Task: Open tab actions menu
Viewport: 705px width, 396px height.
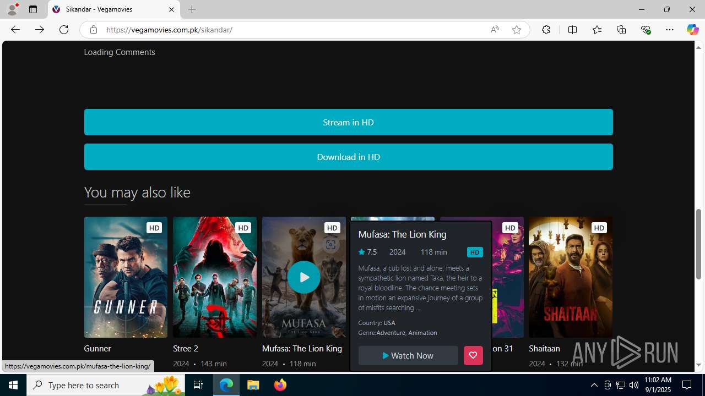Action: 33,9
